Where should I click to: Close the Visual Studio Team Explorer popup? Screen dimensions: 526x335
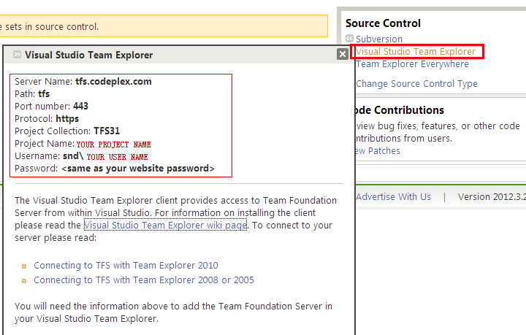[x=342, y=54]
